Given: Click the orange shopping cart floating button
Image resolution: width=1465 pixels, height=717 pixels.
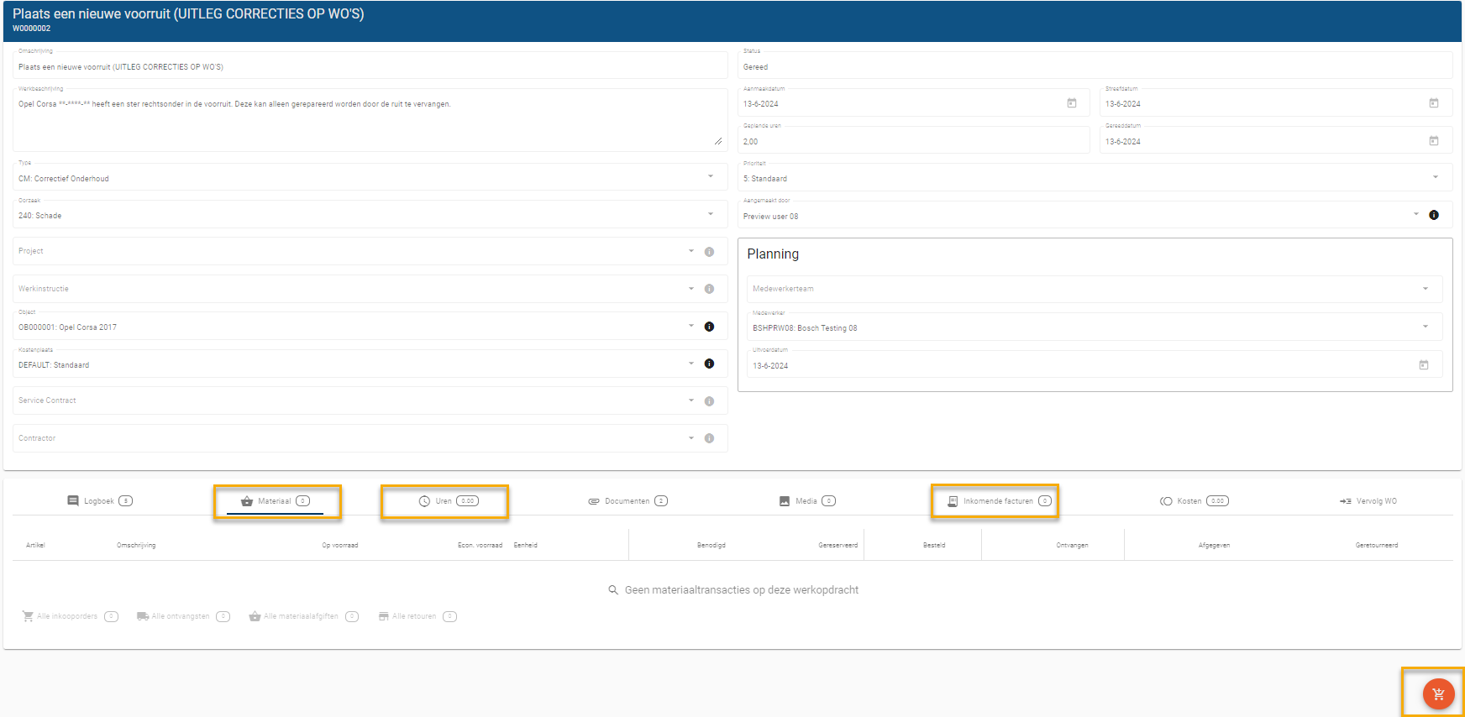Looking at the screenshot, I should pyautogui.click(x=1438, y=694).
